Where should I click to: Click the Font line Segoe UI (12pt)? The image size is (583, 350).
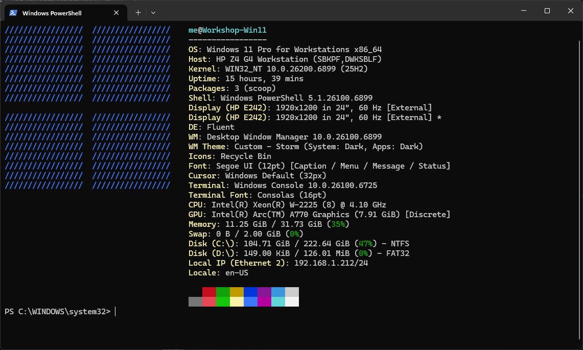point(319,166)
